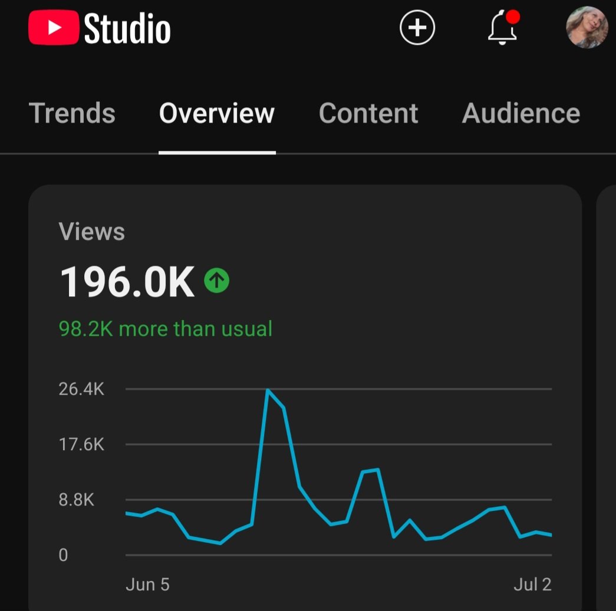The image size is (616, 611).
Task: Select the Studio wordmark text
Action: click(127, 27)
